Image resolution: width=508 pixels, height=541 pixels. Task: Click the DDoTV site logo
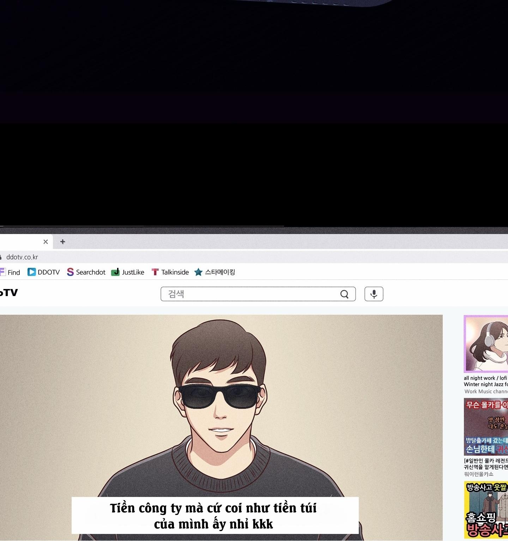(x=8, y=293)
